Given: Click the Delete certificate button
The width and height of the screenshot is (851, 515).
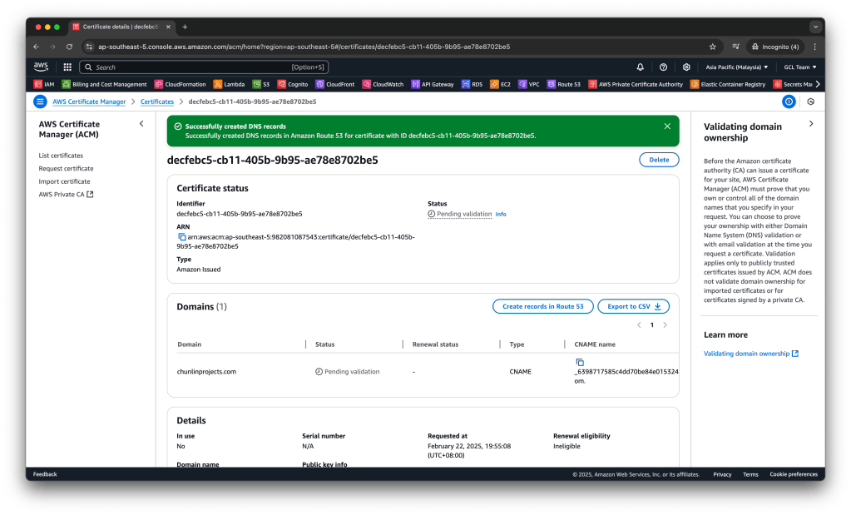Looking at the screenshot, I should click(x=658, y=160).
